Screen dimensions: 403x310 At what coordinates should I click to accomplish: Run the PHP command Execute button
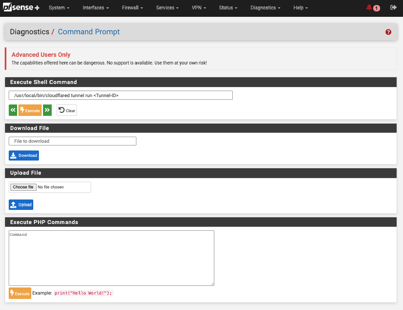20,293
